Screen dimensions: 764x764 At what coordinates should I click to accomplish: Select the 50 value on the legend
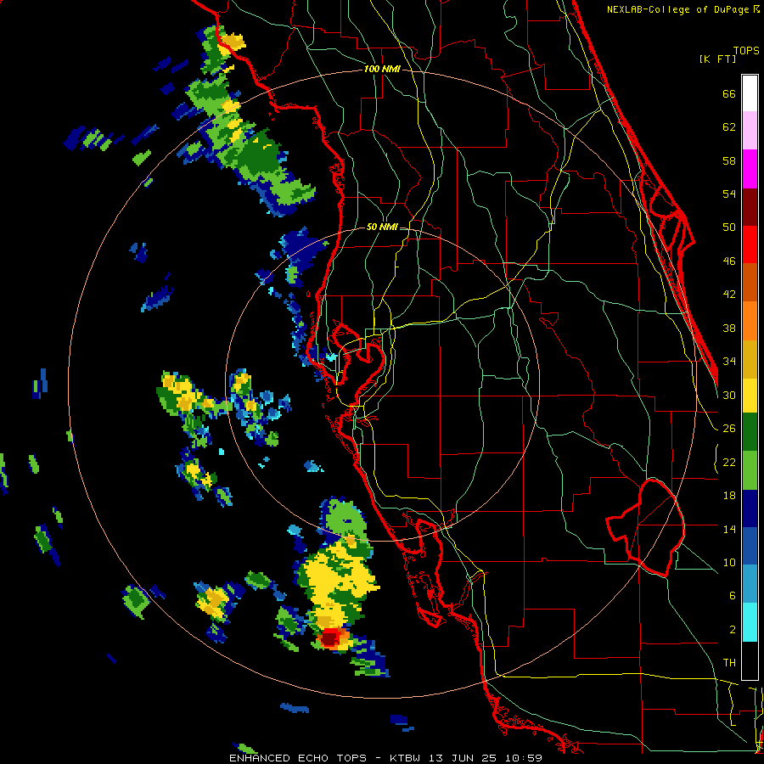tap(729, 228)
